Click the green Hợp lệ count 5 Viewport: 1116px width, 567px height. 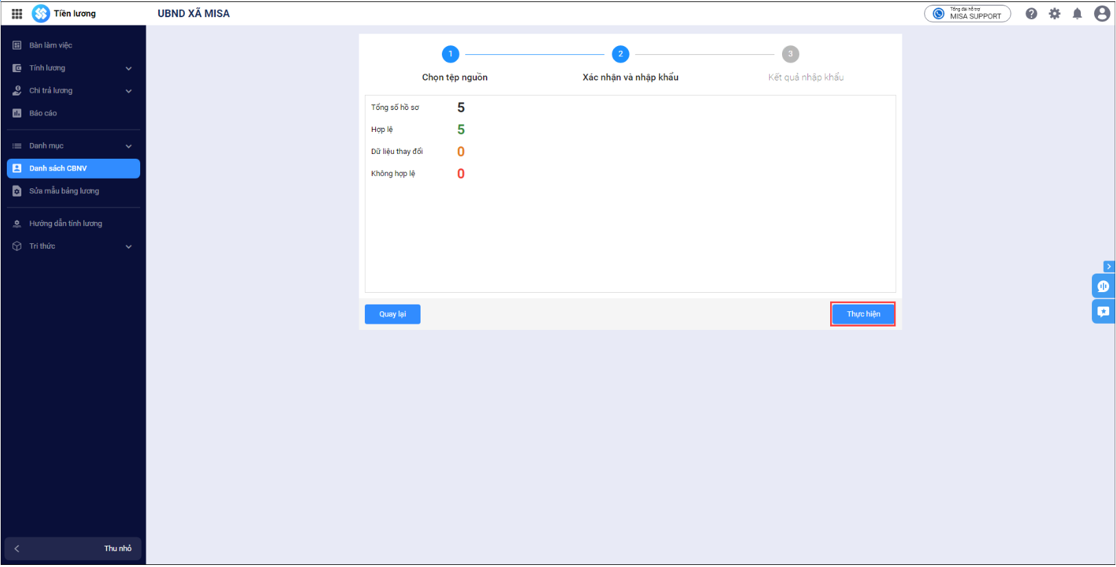(x=461, y=130)
